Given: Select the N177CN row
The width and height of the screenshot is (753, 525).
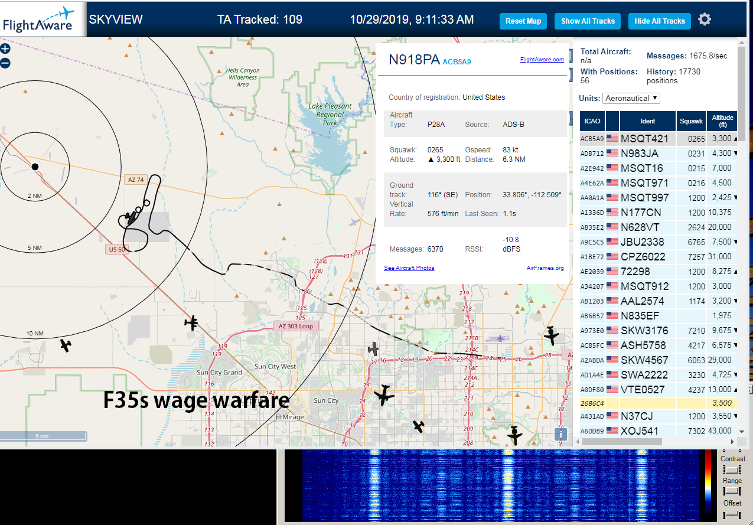Looking at the screenshot, I should (x=659, y=213).
